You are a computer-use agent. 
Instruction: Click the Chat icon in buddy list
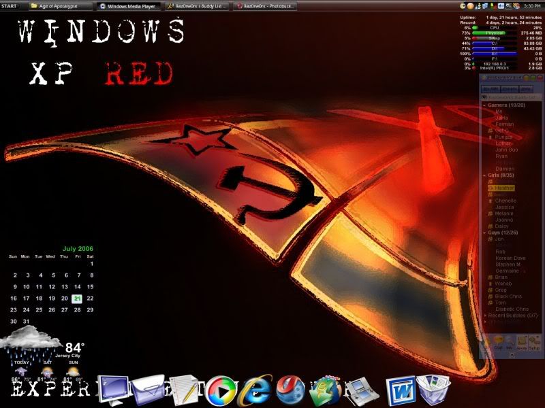pyautogui.click(x=498, y=342)
